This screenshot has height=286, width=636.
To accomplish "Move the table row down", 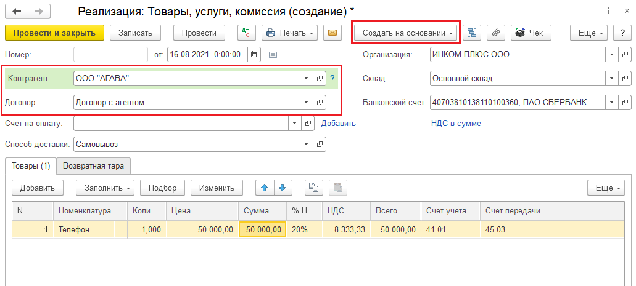I will click(281, 188).
